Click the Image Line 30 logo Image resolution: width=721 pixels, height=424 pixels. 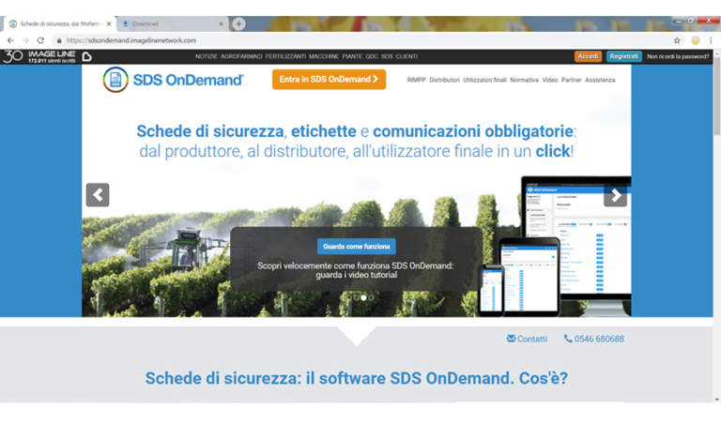tap(39, 56)
